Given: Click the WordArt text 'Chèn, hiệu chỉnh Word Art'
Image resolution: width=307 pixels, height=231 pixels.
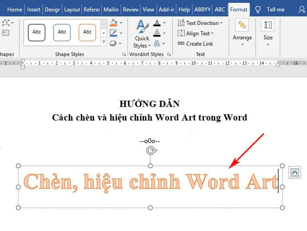Looking at the screenshot, I should pos(151,183).
